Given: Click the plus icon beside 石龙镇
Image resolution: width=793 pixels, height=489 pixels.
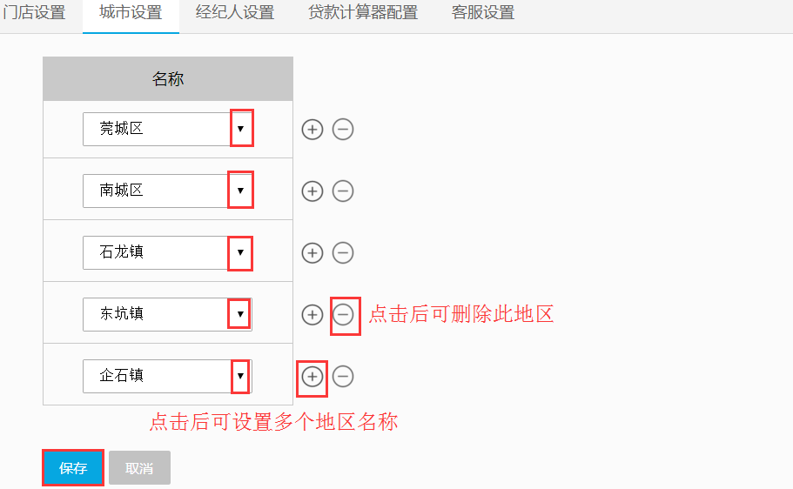Looking at the screenshot, I should [x=312, y=253].
